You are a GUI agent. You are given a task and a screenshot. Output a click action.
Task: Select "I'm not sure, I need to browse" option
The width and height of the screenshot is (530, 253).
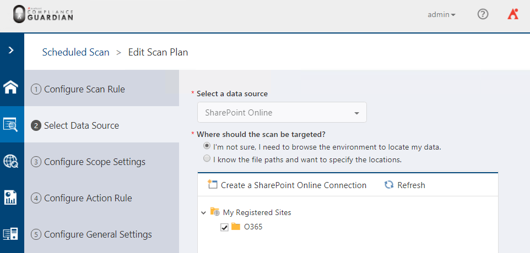(207, 146)
